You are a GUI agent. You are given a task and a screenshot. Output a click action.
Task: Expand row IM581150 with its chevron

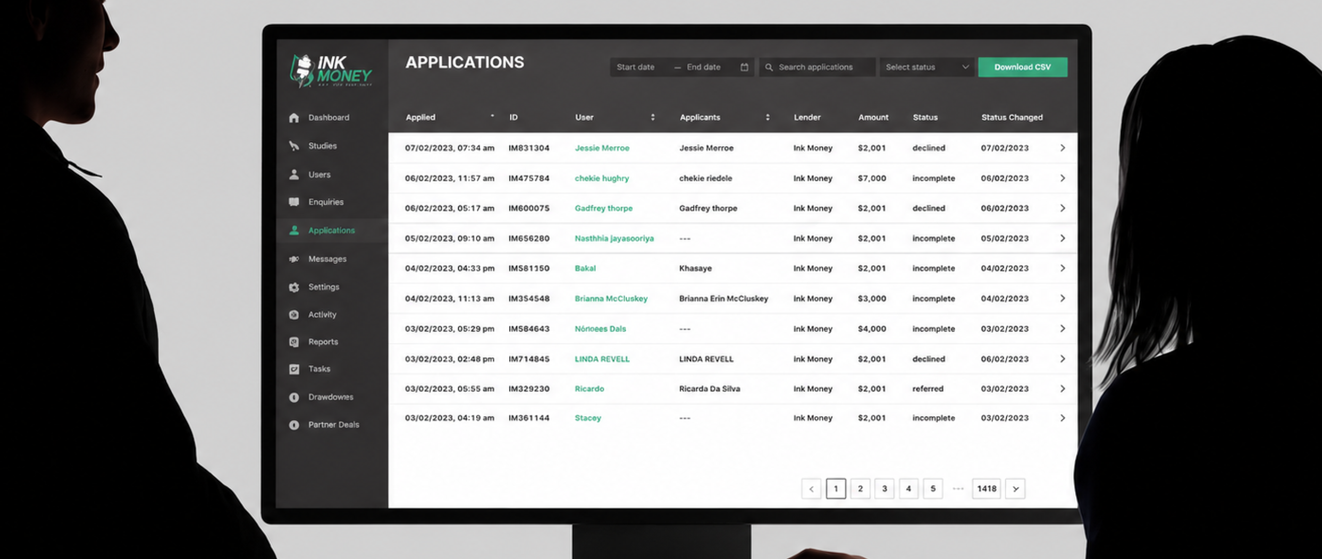pos(1062,268)
